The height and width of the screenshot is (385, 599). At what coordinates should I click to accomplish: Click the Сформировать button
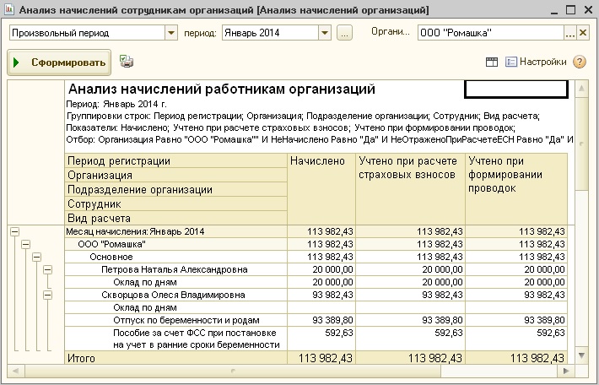click(x=59, y=62)
